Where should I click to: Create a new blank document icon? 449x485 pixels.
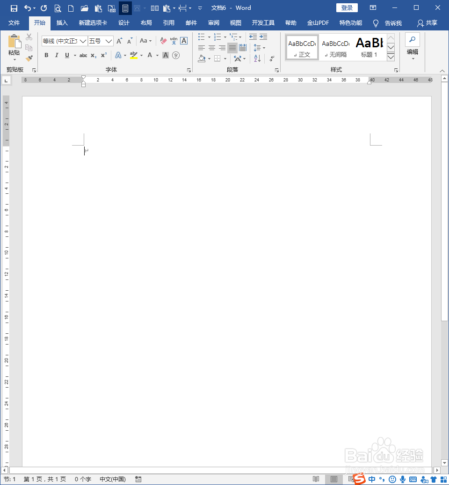(71, 8)
